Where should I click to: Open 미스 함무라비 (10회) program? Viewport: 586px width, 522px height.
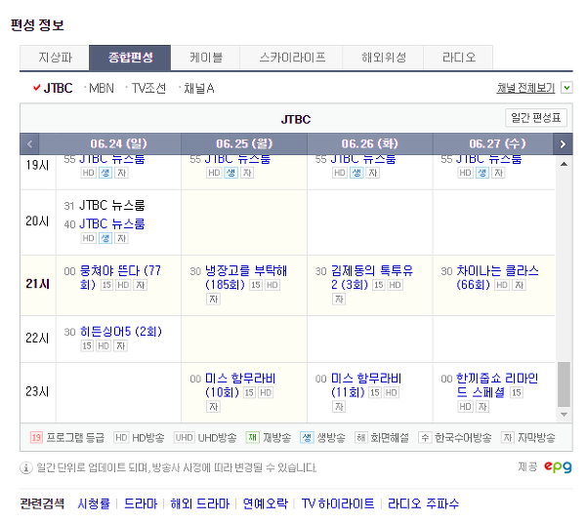coord(240,385)
